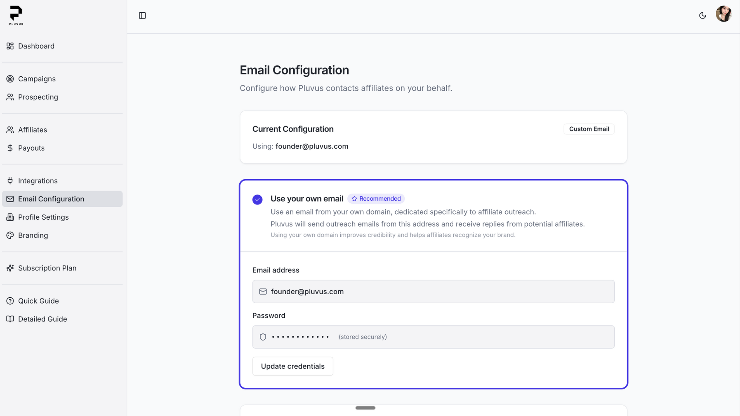Click the shield icon in password field
Viewport: 740px width, 416px height.
pyautogui.click(x=263, y=337)
